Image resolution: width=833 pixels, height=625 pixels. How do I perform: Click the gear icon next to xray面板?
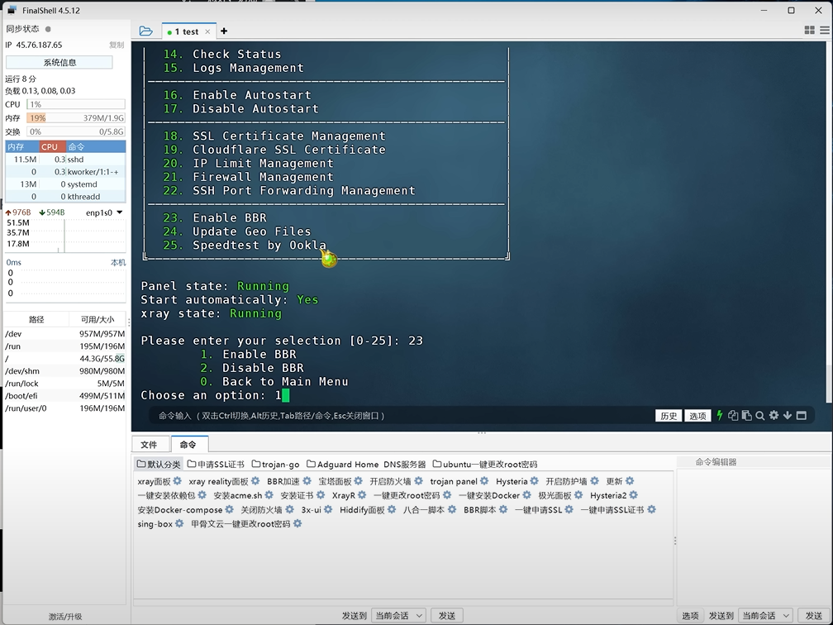[177, 480]
